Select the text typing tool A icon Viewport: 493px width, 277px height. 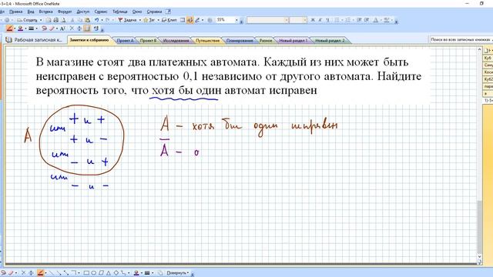tap(62, 28)
